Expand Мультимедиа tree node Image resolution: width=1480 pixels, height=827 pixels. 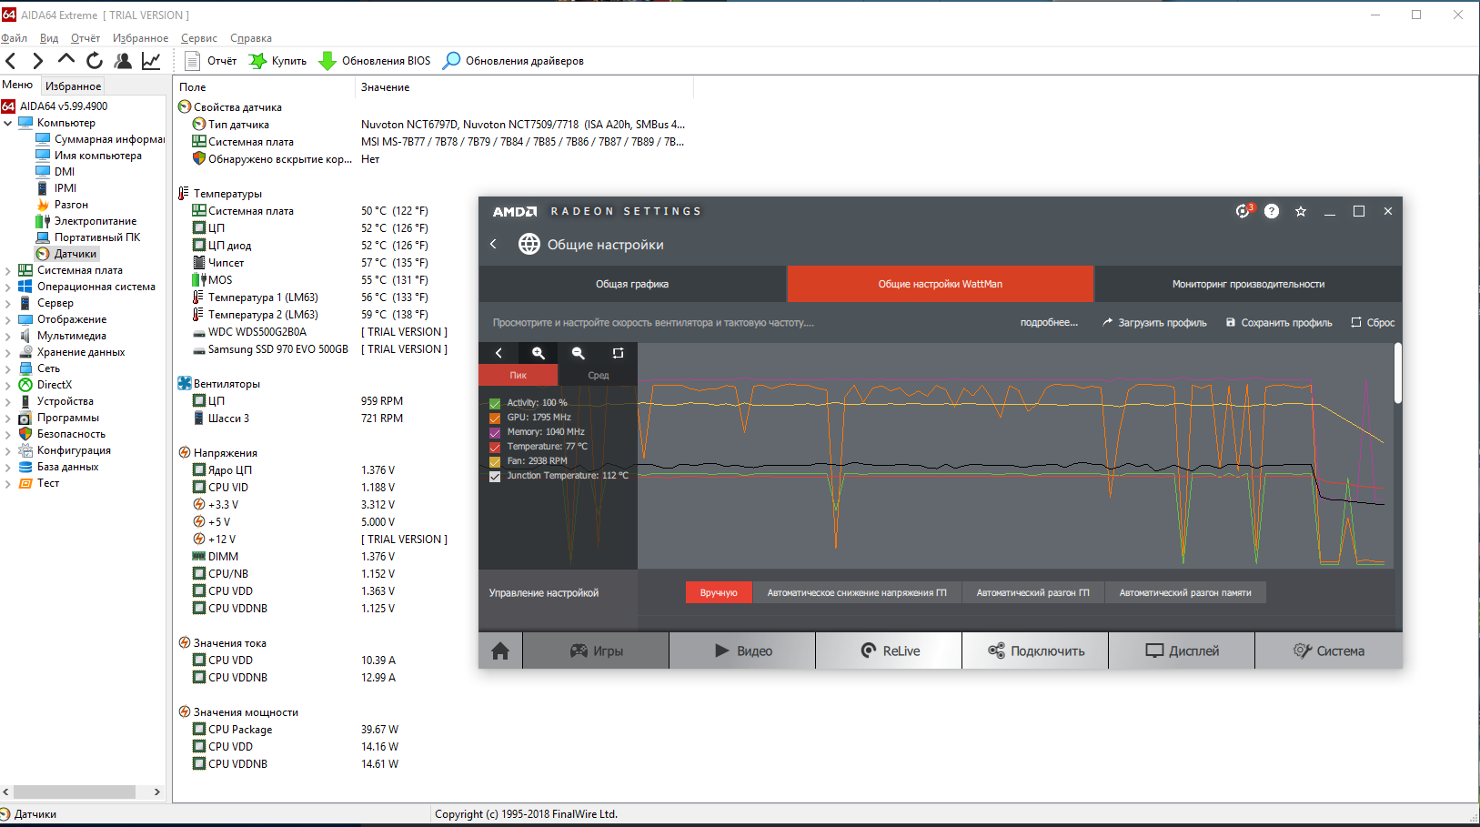[8, 336]
